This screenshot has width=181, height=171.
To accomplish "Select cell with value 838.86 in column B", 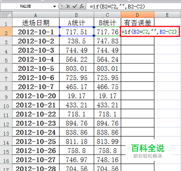I will [76, 132].
